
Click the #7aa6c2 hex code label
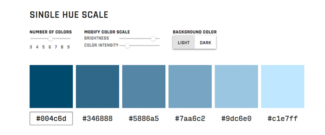pyautogui.click(x=190, y=119)
